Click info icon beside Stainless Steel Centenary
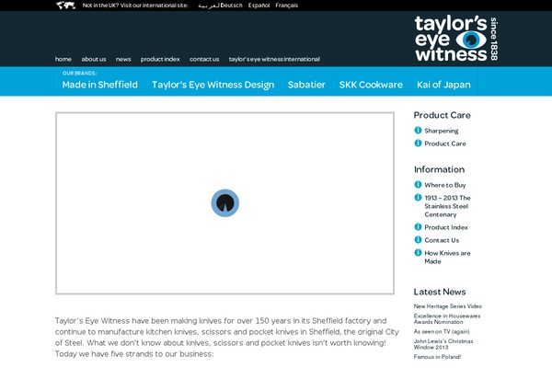The height and width of the screenshot is (368, 552). (x=418, y=197)
